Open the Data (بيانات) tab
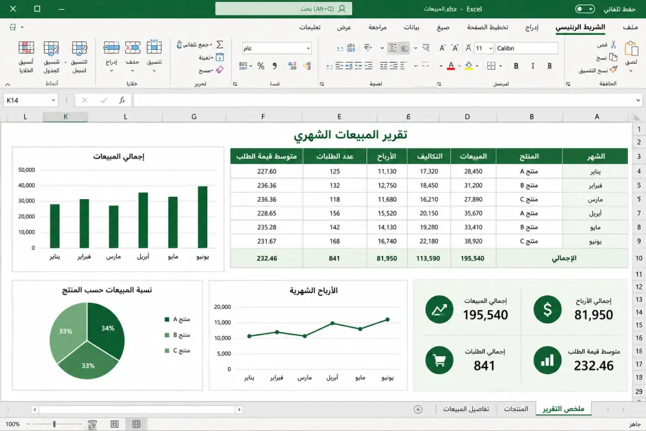Viewport: 646px width, 431px height. (x=411, y=27)
